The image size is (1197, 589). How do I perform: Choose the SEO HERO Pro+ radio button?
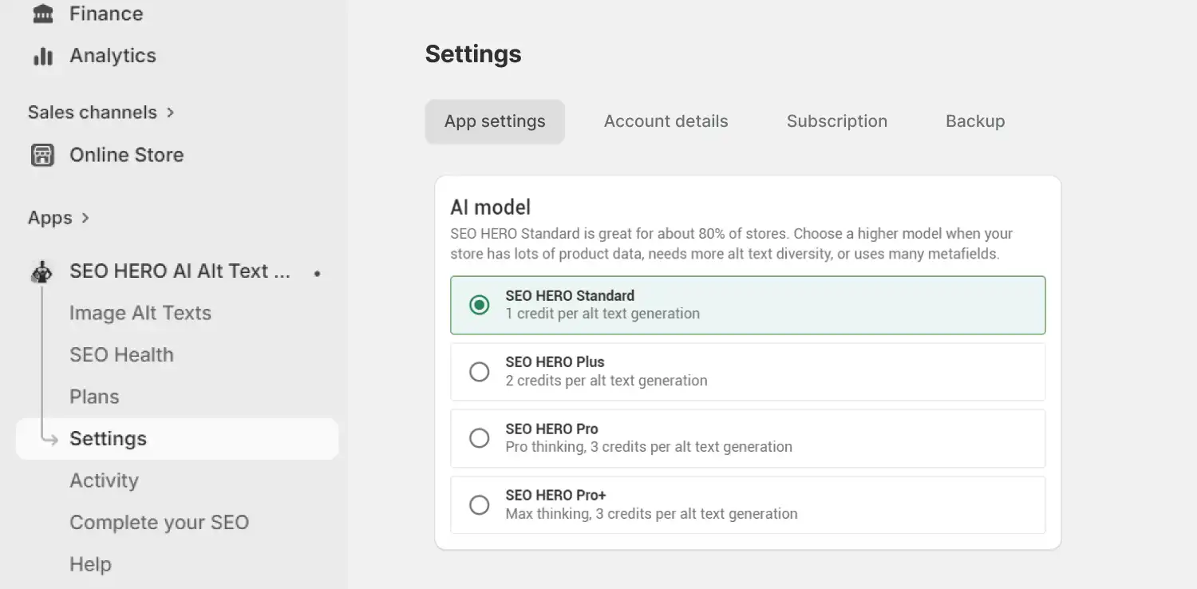pyautogui.click(x=480, y=505)
